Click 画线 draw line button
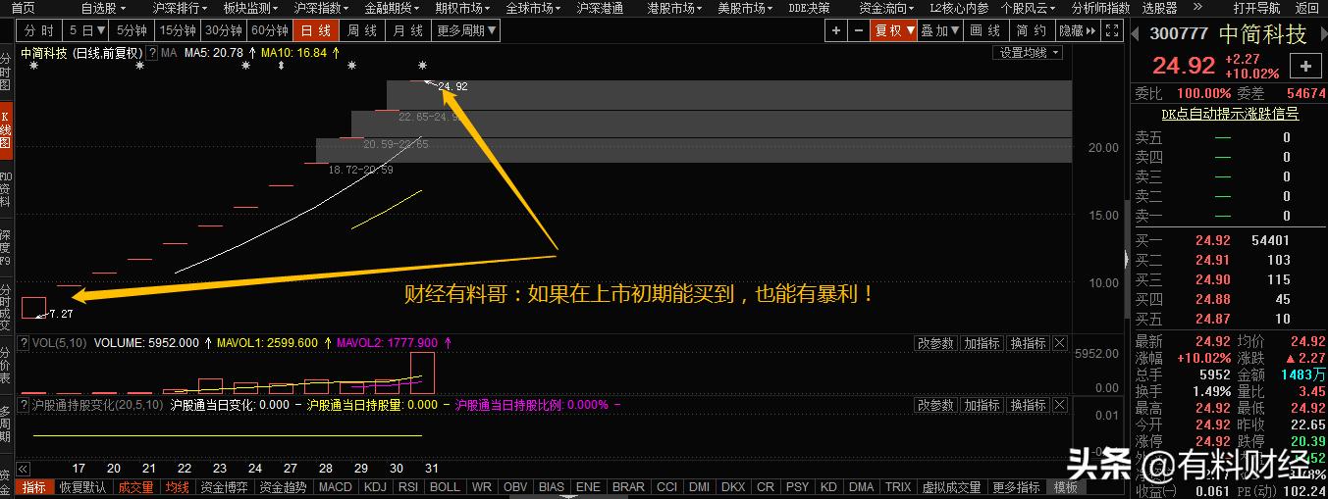1328x499 pixels. coord(985,30)
